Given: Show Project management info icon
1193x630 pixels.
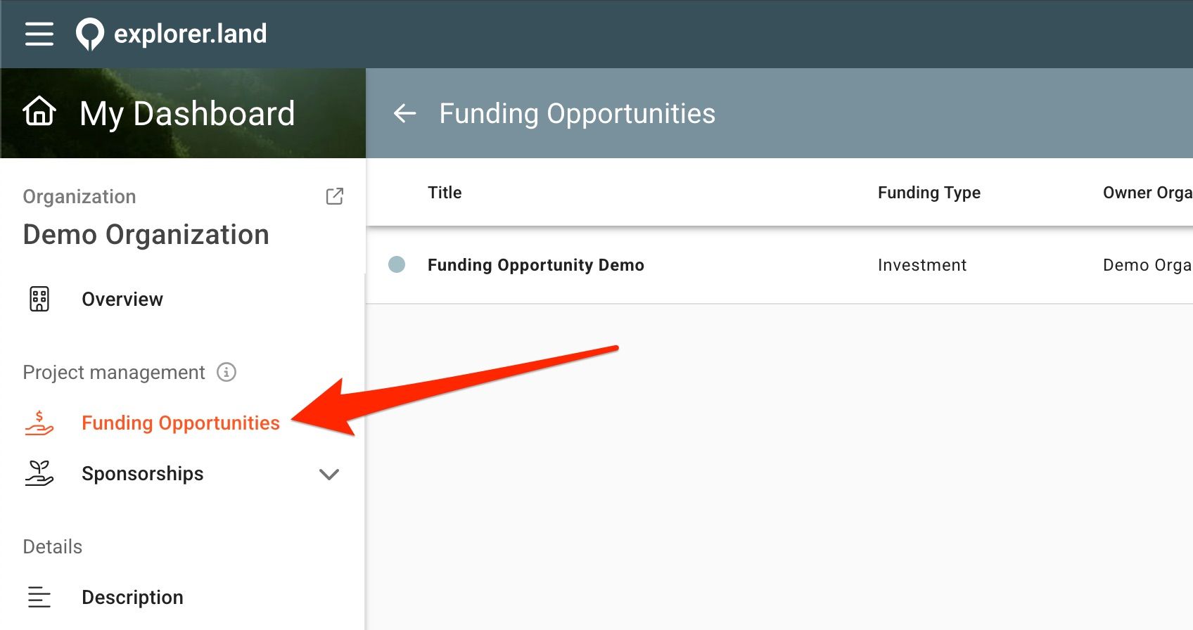Looking at the screenshot, I should 227,372.
